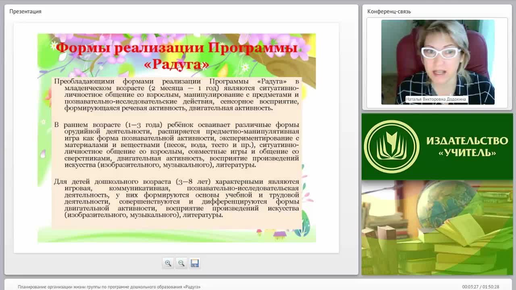Viewport: 516px width, 290px height.
Task: Click the paragraph starting «В раннем возрасте»
Action: (x=177, y=145)
